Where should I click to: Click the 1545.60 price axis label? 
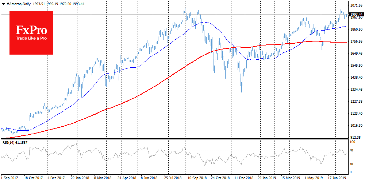coord(356,66)
